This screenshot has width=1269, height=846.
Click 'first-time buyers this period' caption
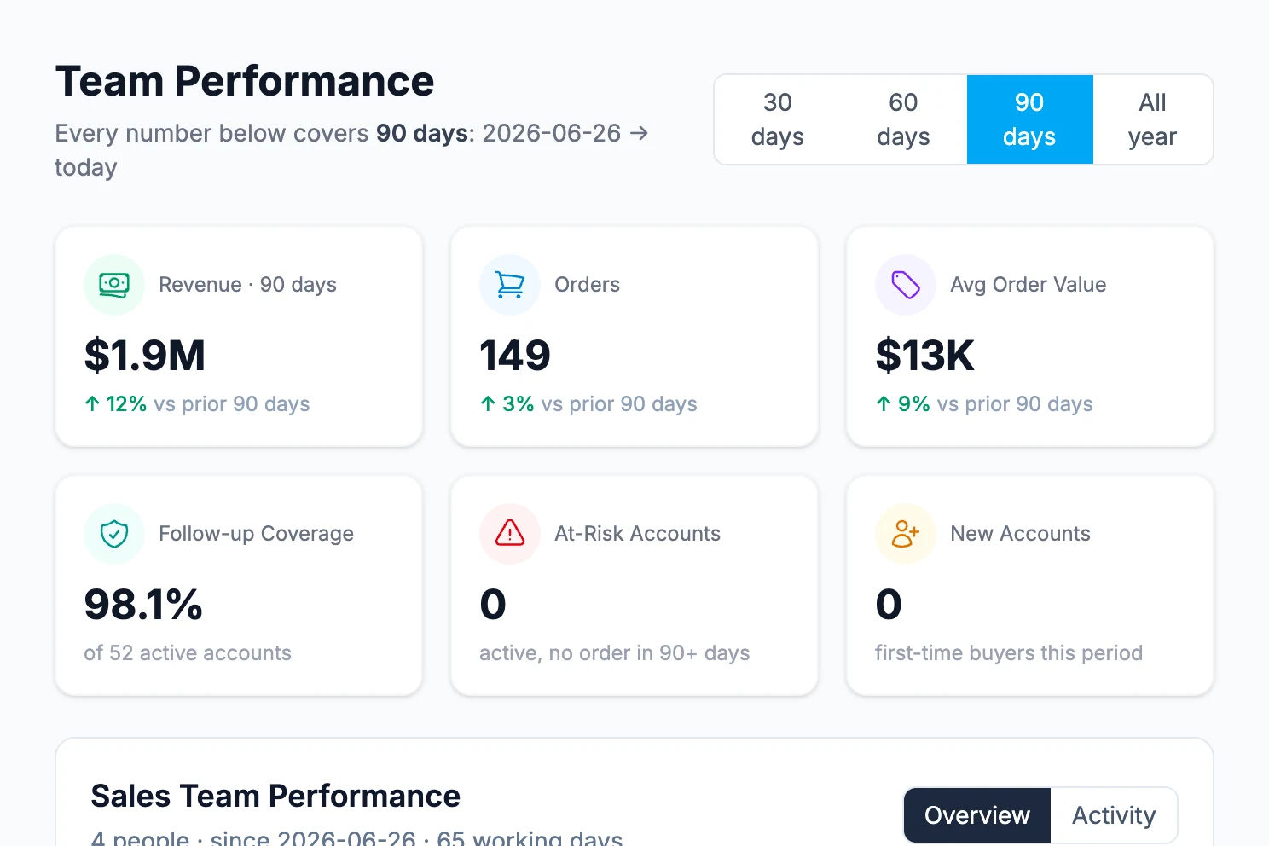1009,653
